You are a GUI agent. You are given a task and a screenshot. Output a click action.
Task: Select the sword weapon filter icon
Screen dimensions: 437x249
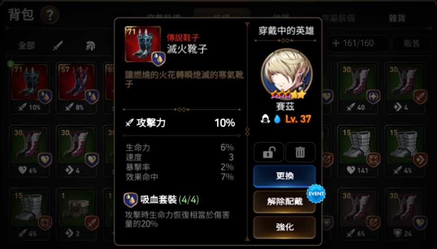point(58,46)
